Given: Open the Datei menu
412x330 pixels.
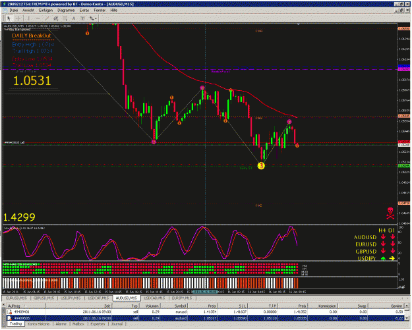Looking at the screenshot, I should click(x=14, y=11).
